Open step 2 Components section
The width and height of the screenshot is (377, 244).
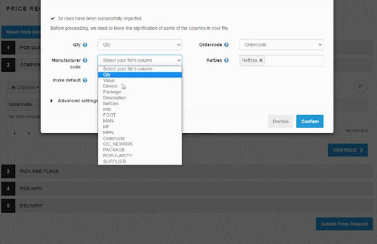point(21,65)
